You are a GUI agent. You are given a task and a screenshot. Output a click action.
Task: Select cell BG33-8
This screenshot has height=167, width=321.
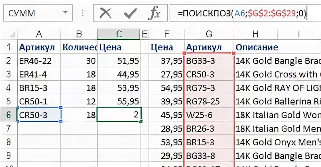pos(209,155)
